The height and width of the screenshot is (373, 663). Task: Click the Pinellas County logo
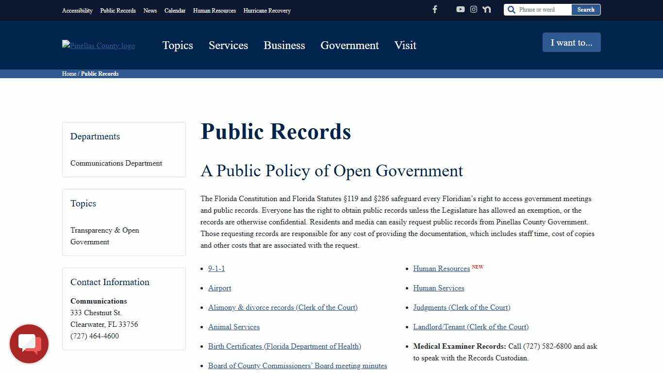click(98, 45)
